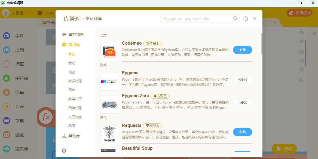The height and width of the screenshot is (159, 318).
Task: Click the library list vertical scrollbar
Action: click(x=262, y=43)
